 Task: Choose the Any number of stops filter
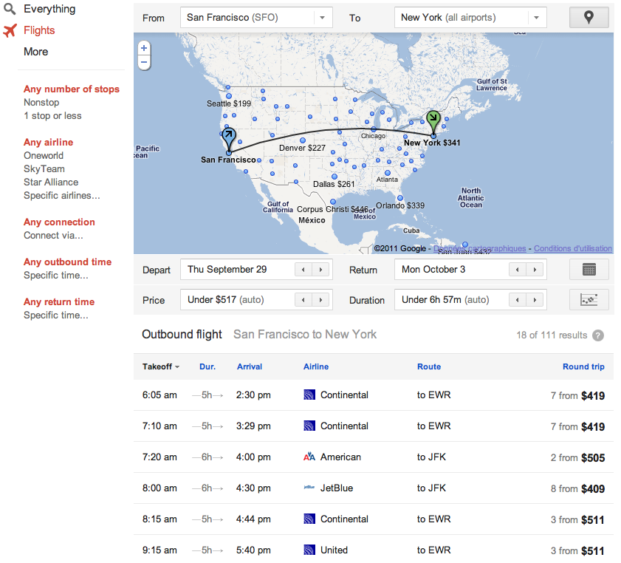[72, 89]
